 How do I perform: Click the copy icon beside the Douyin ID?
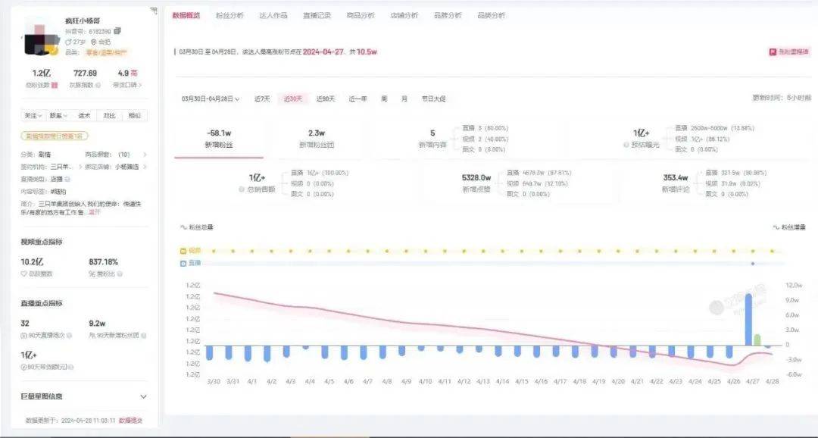(117, 31)
